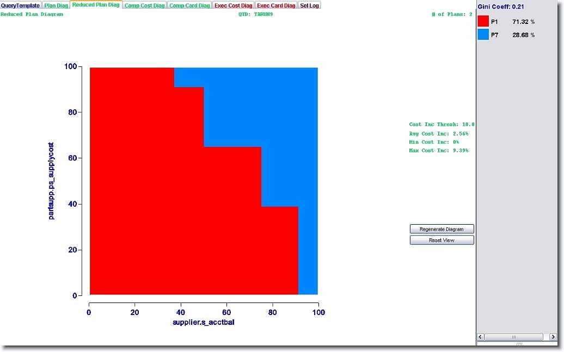This screenshot has height=352, width=564.
Task: Go to the Comp Card Diag tab
Action: (x=189, y=5)
